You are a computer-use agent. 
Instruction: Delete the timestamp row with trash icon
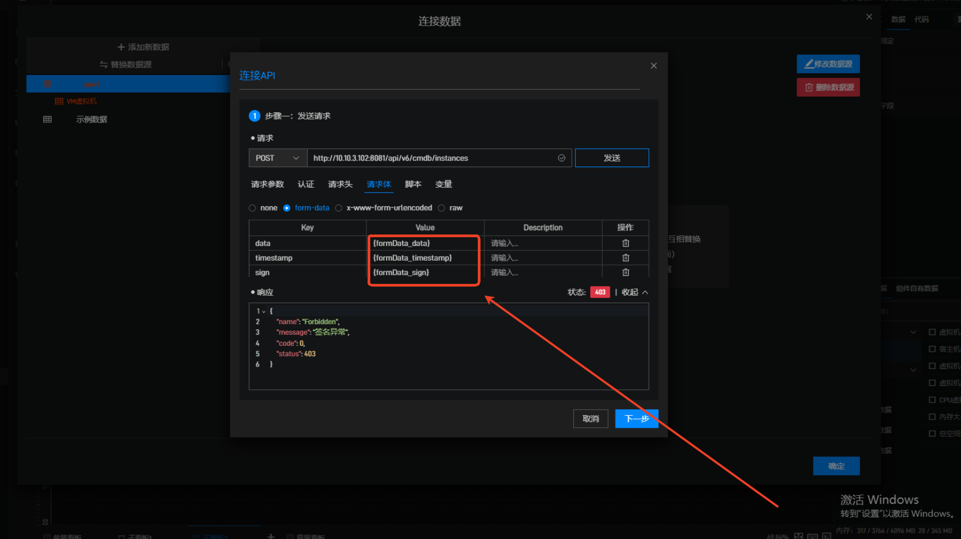click(625, 258)
